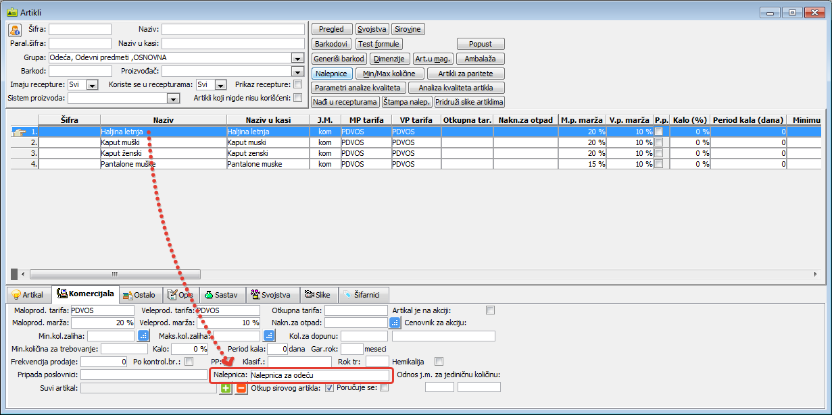The image size is (832, 415).
Task: Open the lookup button beside Maks.kol.zaliha
Action: 269,335
